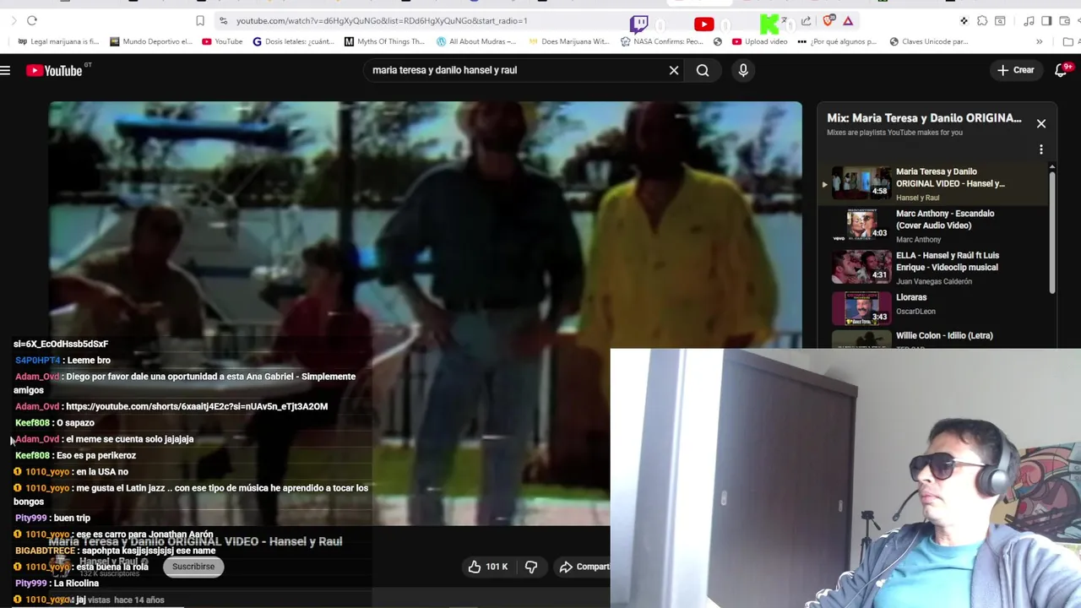
Task: Bookmark this page with the bookmark icon
Action: (x=200, y=20)
